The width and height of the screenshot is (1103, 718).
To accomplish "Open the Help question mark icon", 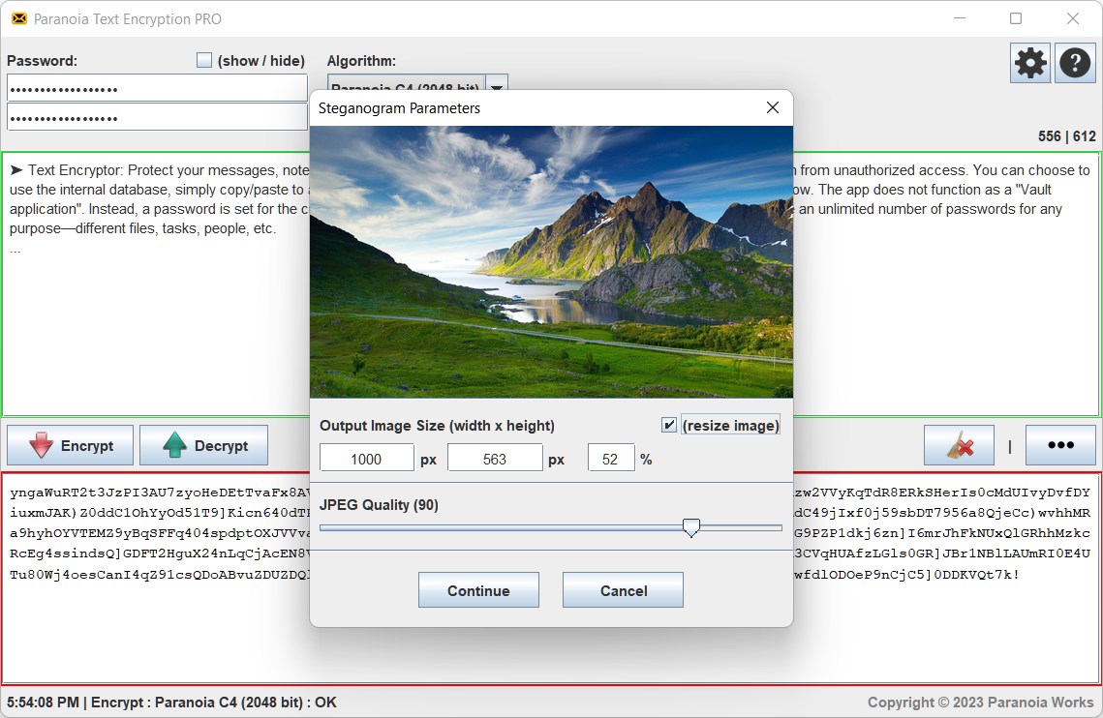I will 1075,62.
